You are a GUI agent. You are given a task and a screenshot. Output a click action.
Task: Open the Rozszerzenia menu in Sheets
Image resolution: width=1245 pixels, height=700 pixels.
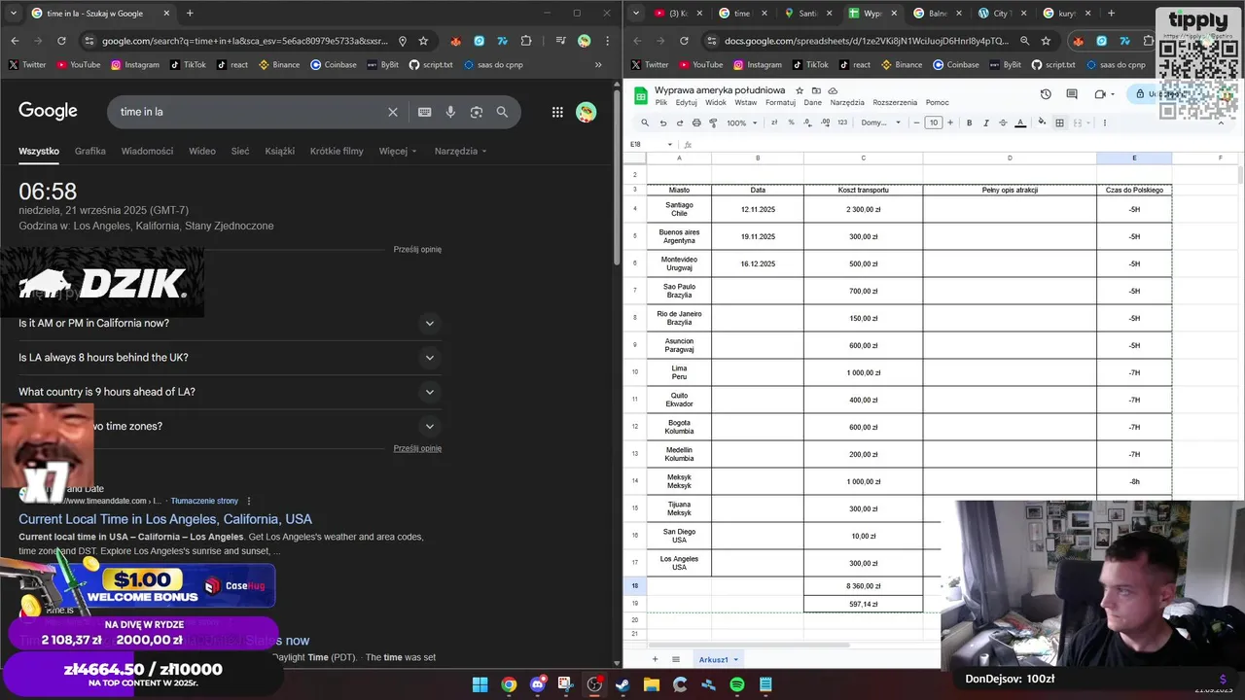click(x=895, y=102)
